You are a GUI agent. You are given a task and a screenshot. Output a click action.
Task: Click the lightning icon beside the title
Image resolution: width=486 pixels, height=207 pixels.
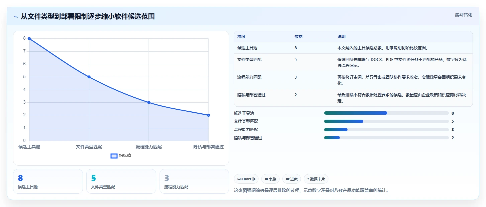point(16,17)
